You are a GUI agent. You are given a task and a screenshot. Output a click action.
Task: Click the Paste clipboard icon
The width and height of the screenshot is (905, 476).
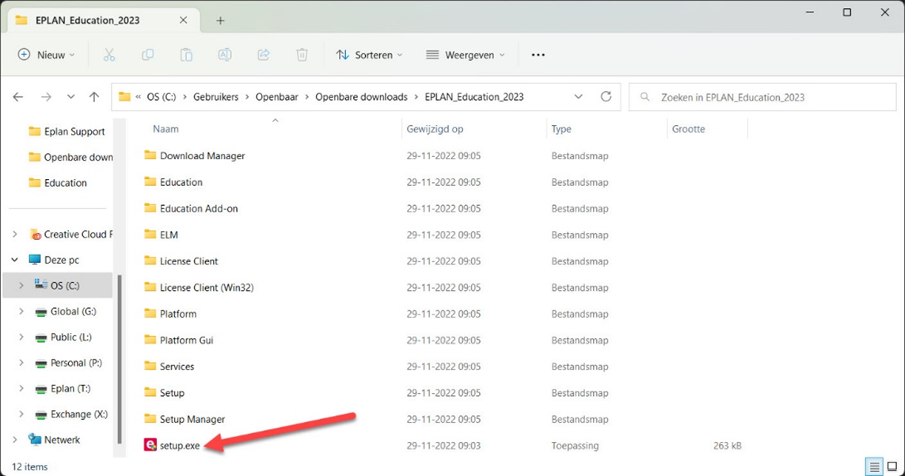point(186,55)
